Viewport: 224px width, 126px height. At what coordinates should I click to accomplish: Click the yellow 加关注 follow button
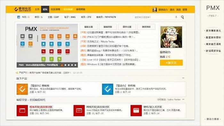tap(171, 63)
